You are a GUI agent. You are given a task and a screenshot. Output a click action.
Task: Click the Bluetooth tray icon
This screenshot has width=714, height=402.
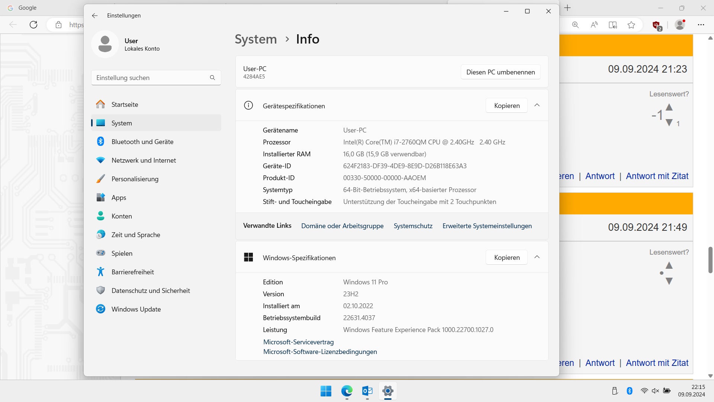point(630,391)
